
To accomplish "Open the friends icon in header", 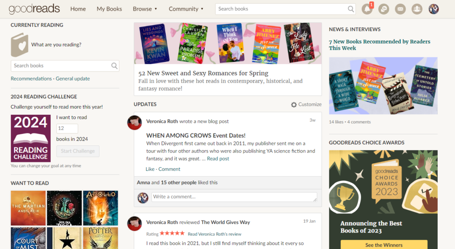I will point(417,9).
